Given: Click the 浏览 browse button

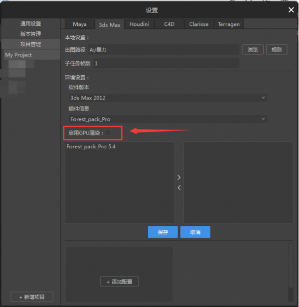Looking at the screenshot, I should point(253,50).
